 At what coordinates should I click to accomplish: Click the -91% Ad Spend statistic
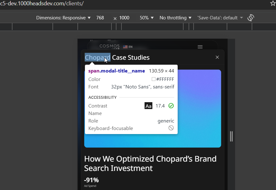point(91,180)
